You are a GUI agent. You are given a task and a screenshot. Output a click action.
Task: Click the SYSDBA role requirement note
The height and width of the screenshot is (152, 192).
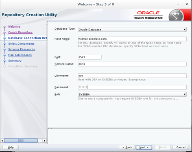(x=128, y=98)
